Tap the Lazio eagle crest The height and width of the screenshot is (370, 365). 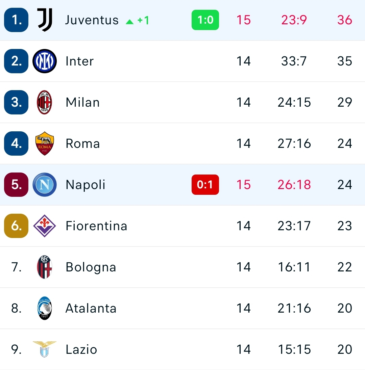45,349
